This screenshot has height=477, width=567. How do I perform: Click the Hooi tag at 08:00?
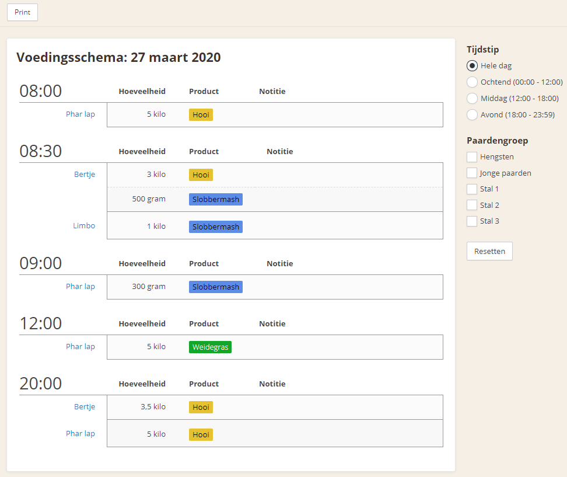pos(201,115)
